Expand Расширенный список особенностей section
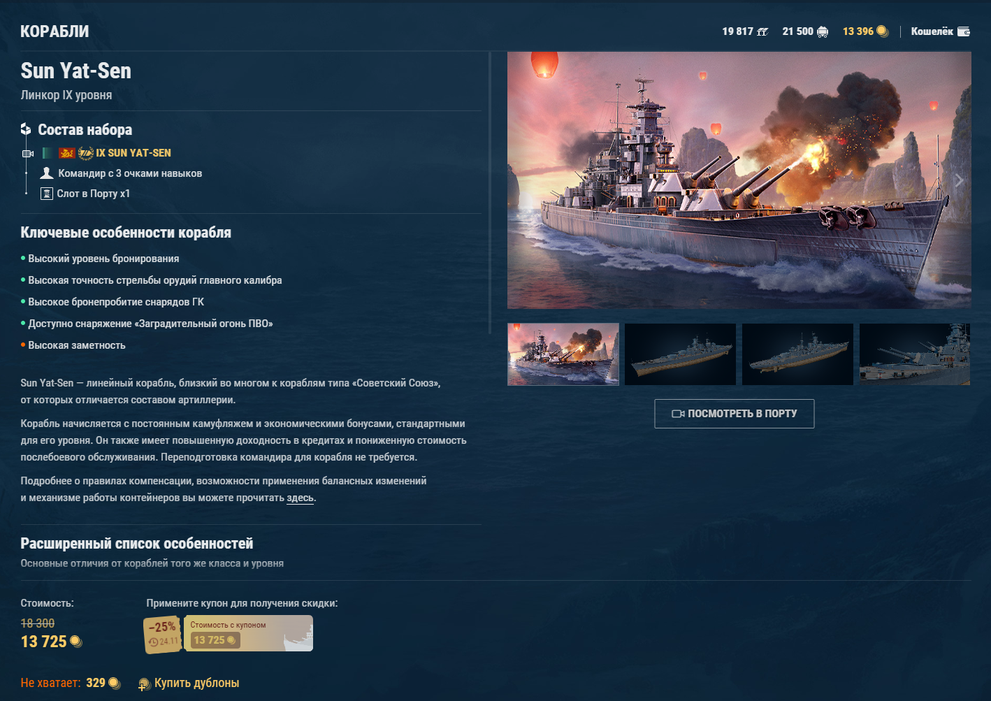991x701 pixels. (x=137, y=543)
